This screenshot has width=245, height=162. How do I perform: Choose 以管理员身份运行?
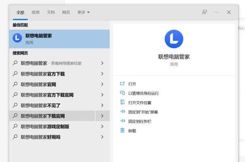pyautogui.click(x=143, y=93)
